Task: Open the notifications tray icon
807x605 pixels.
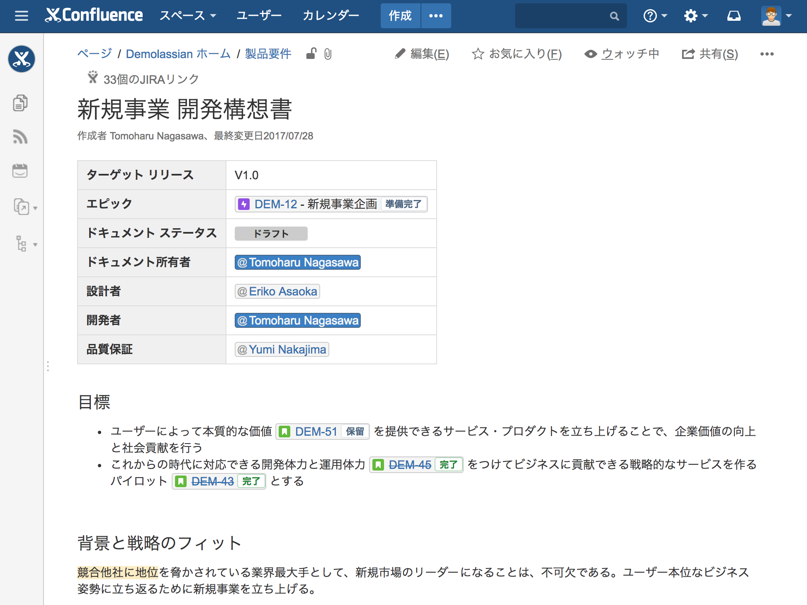Action: (734, 16)
